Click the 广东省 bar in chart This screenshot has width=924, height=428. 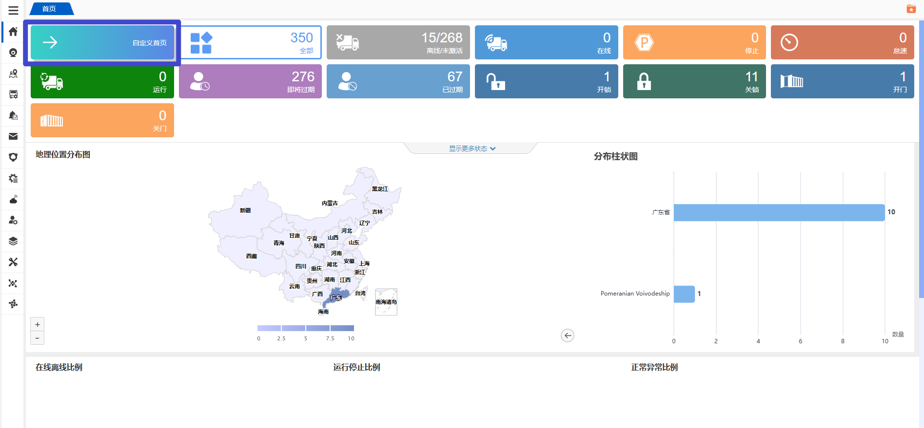[779, 212]
